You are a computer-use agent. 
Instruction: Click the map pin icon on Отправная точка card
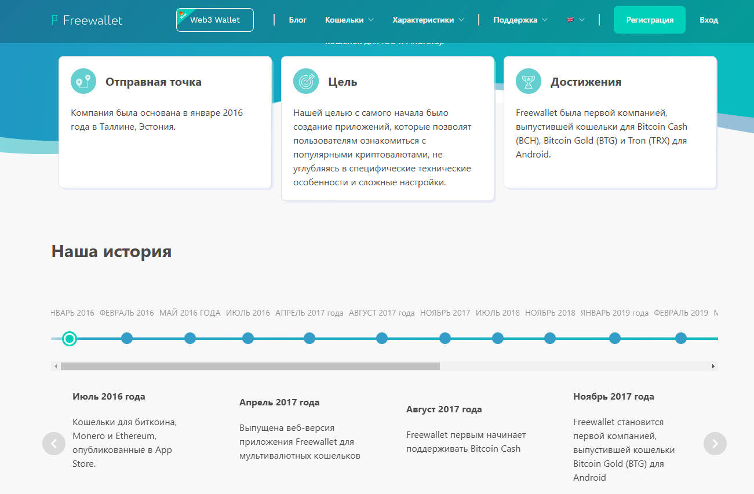tap(83, 82)
